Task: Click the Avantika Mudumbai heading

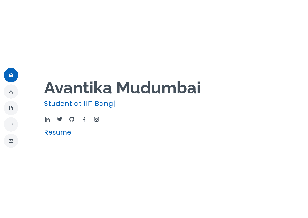Action: pyautogui.click(x=122, y=88)
